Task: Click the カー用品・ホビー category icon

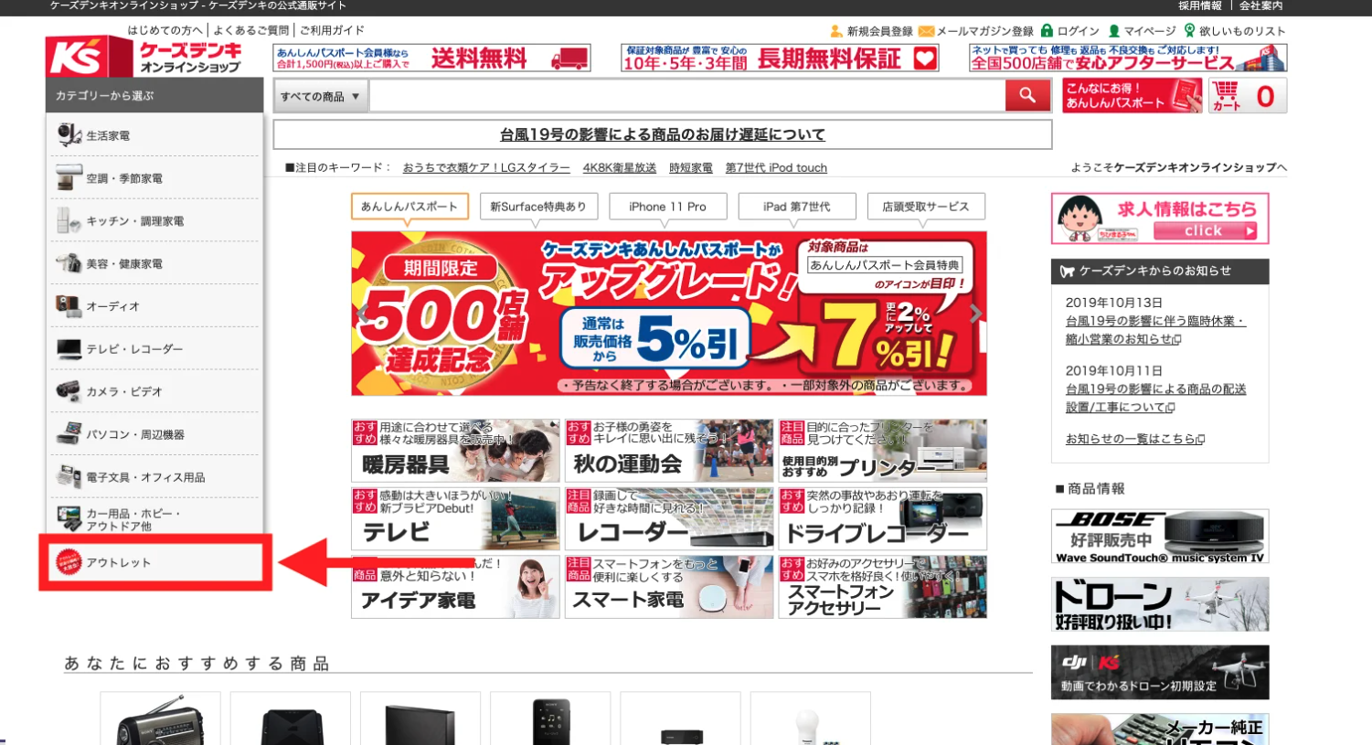Action: 69,518
